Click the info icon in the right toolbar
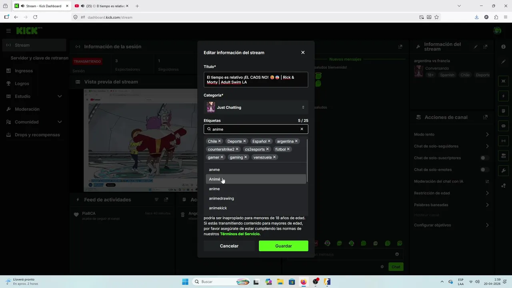The image size is (512, 288). tap(503, 47)
